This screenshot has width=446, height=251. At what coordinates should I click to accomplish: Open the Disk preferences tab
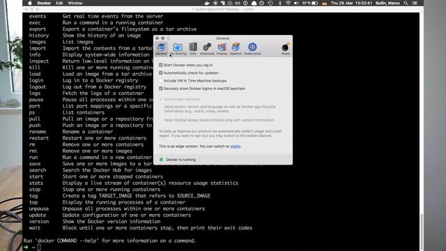[193, 49]
